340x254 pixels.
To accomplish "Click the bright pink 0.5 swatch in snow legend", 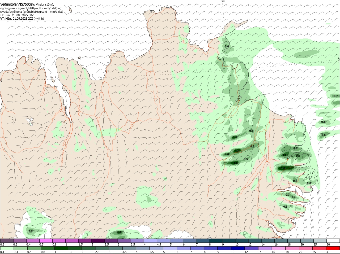I will coord(46,241).
